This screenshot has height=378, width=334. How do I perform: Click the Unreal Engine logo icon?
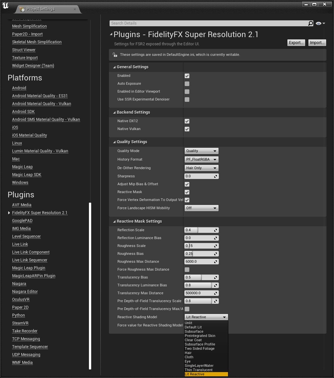tap(5, 5)
